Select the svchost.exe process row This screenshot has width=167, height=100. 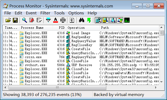[x=81, y=65]
